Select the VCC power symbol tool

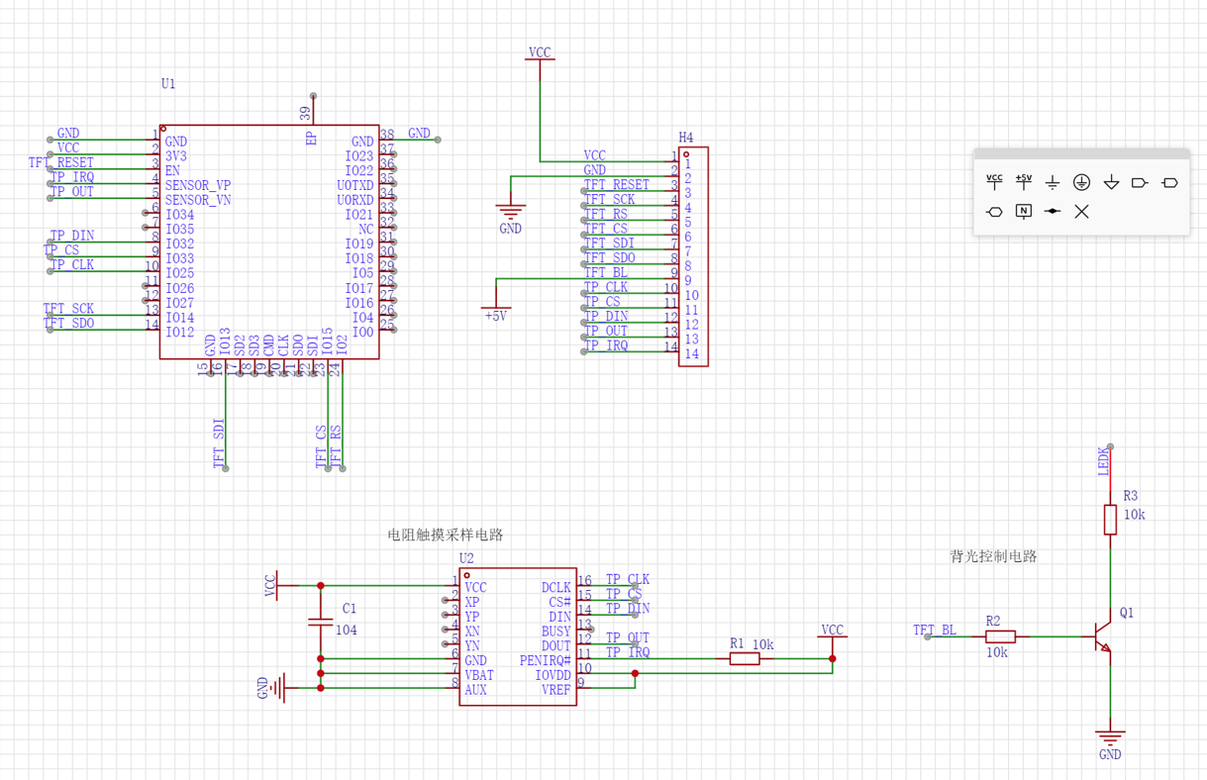point(994,182)
